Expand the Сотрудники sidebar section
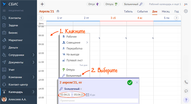The image size is (191, 104). (33, 55)
